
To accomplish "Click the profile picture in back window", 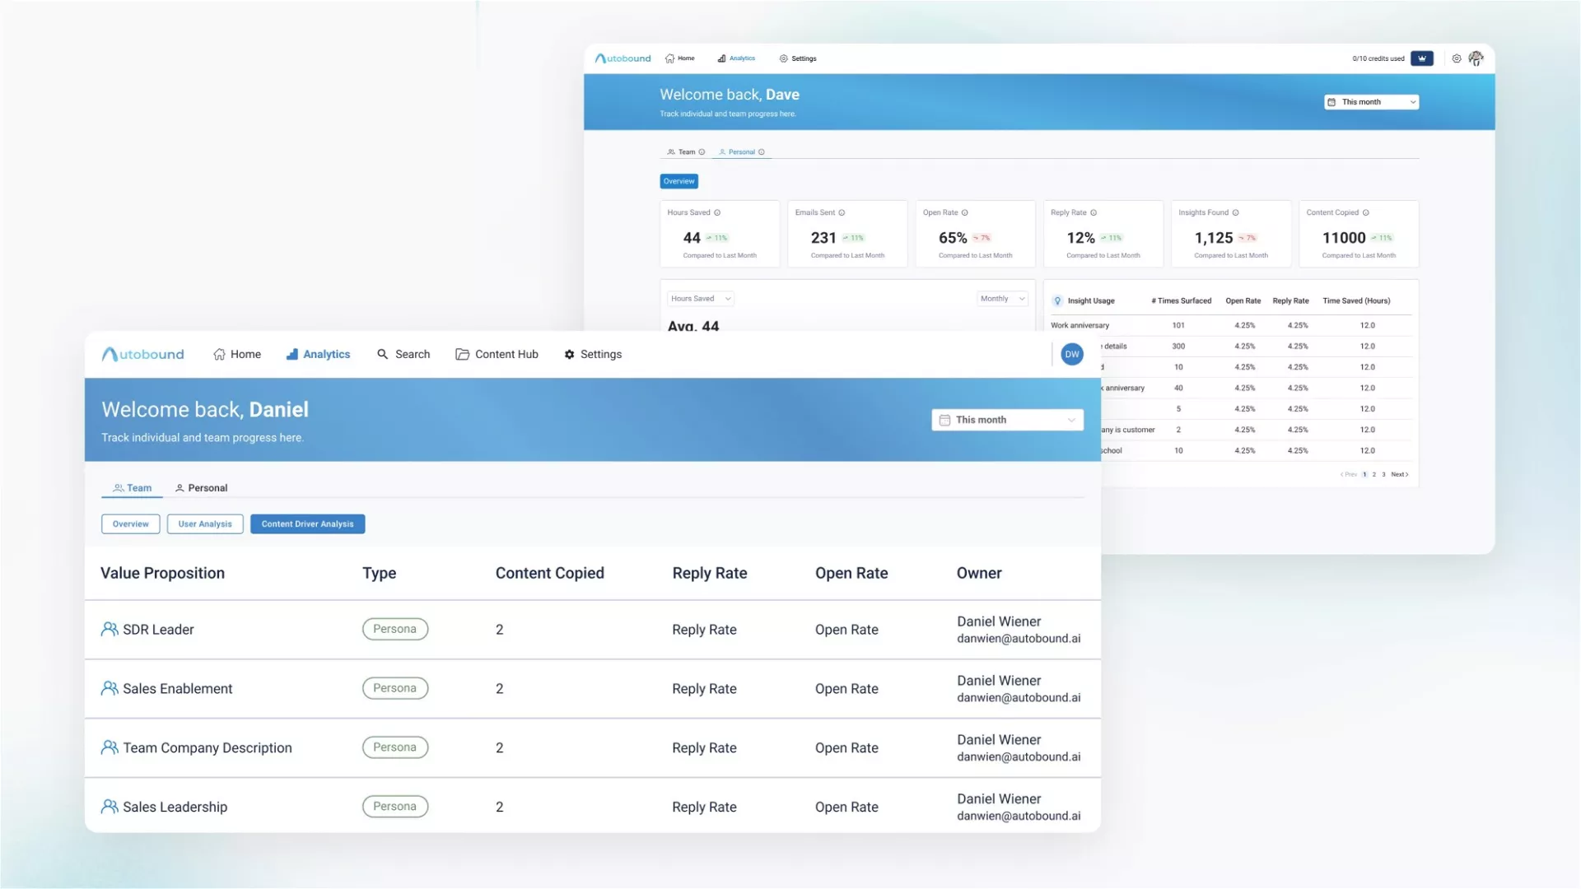I will point(1476,58).
